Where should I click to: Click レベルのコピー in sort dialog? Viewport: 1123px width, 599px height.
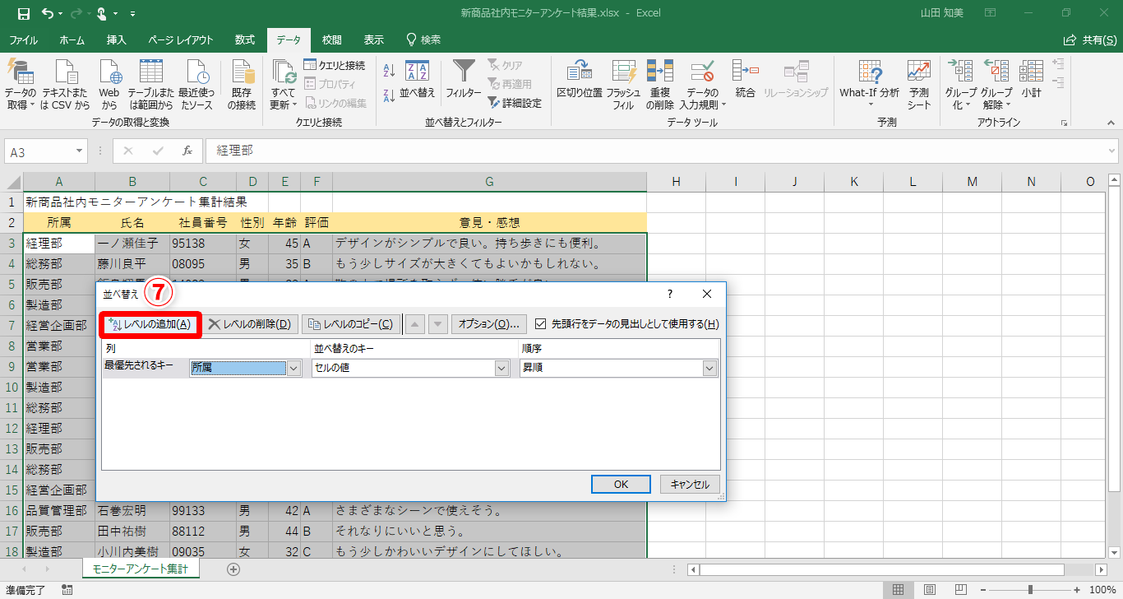click(352, 324)
